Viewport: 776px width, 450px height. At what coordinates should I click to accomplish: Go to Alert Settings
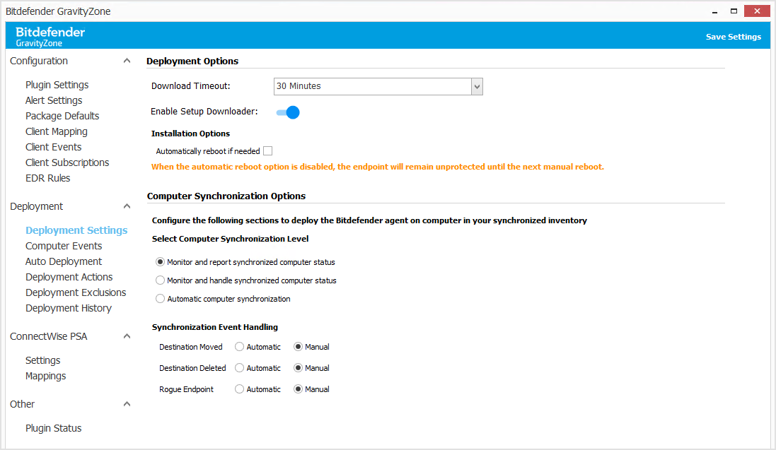53,100
